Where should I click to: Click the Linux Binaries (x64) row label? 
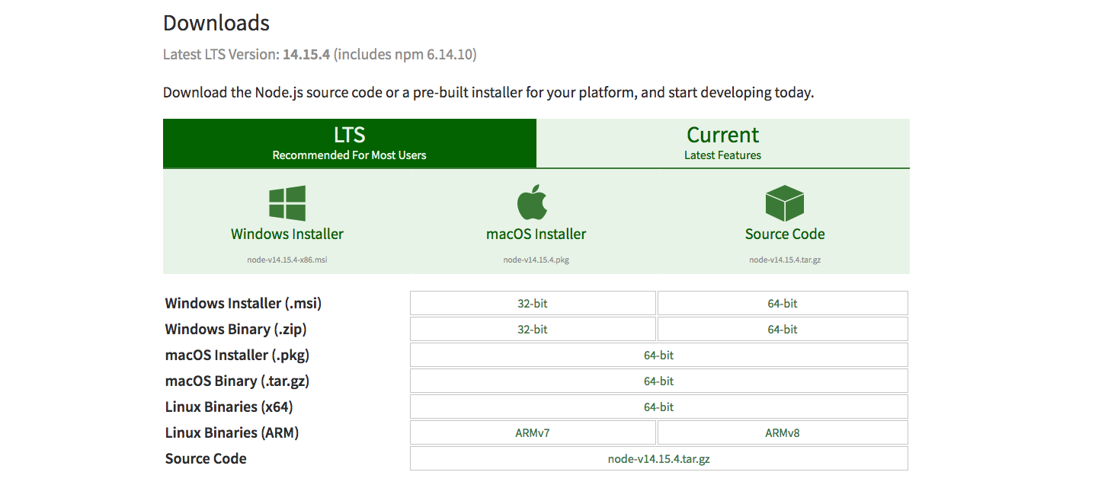[229, 407]
